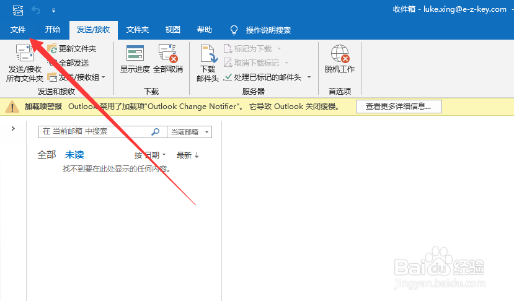Click the search magnifier icon

coord(156,132)
